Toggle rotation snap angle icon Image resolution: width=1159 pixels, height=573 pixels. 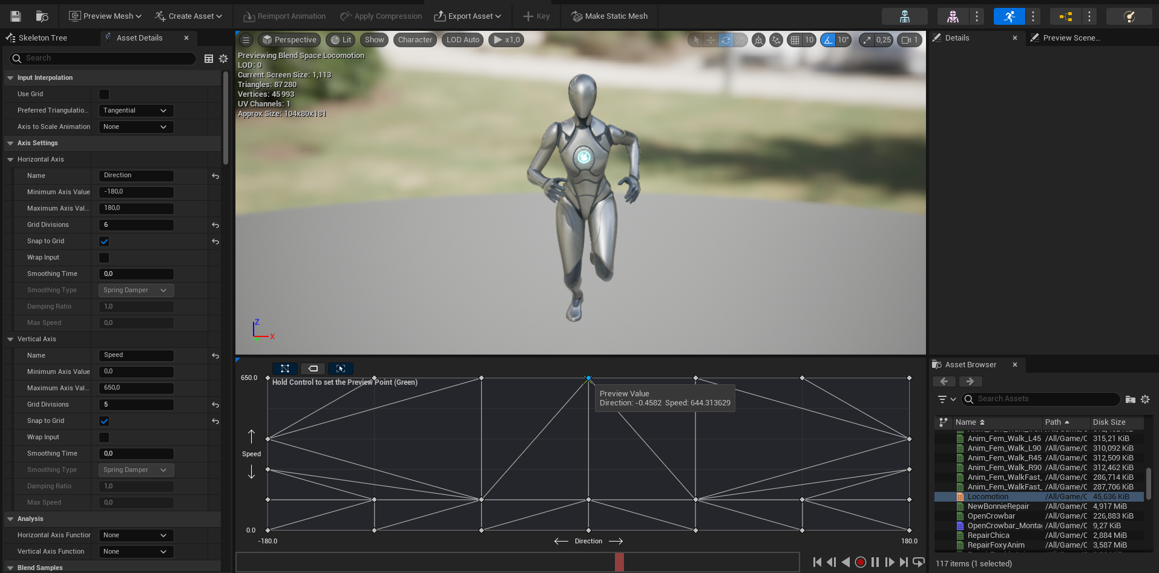(828, 40)
